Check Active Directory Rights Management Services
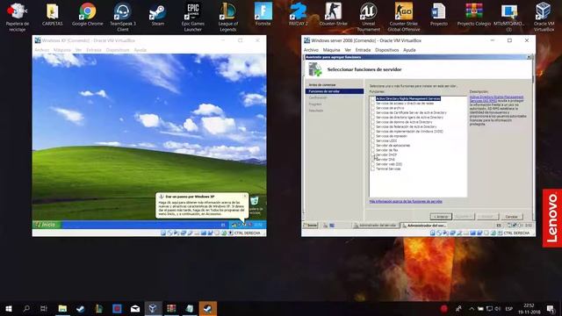Screen dimensions: 562x316 pos(372,98)
